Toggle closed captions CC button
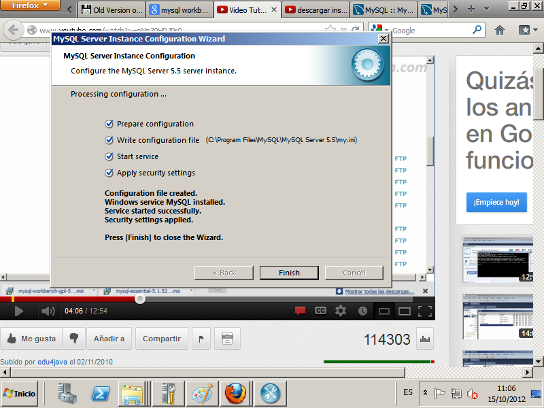544x408 pixels. pos(320,311)
